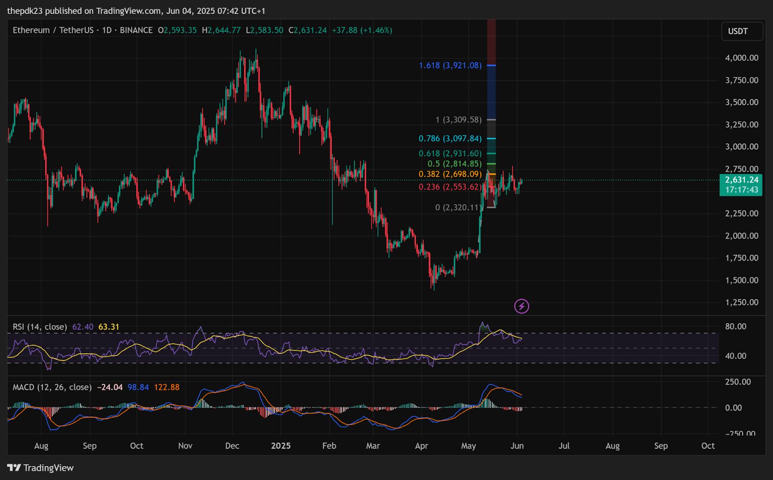Click the Jun label on the time axis
The image size is (773, 480).
click(x=516, y=446)
